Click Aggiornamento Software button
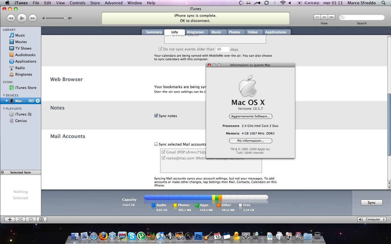Screen dimensions: 391x244 click(x=250, y=116)
